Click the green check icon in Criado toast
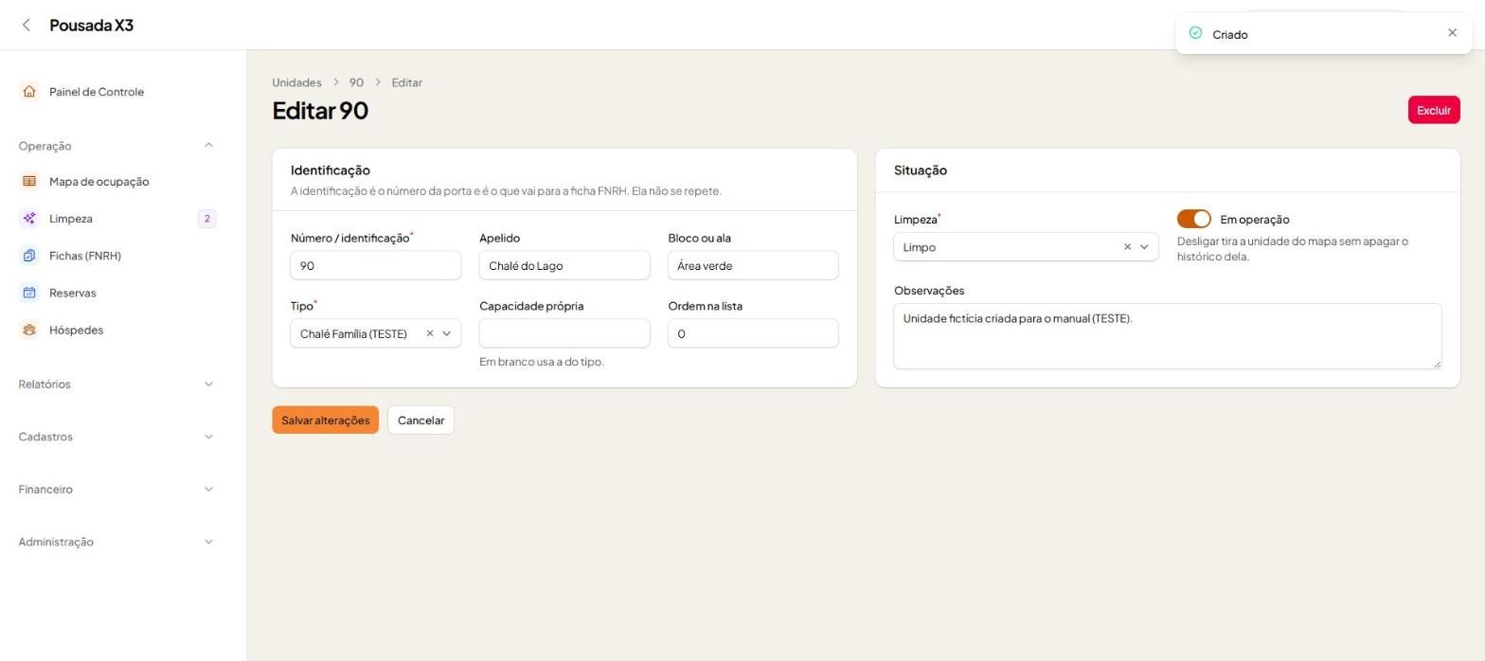This screenshot has height=661, width=1485. [x=1195, y=33]
